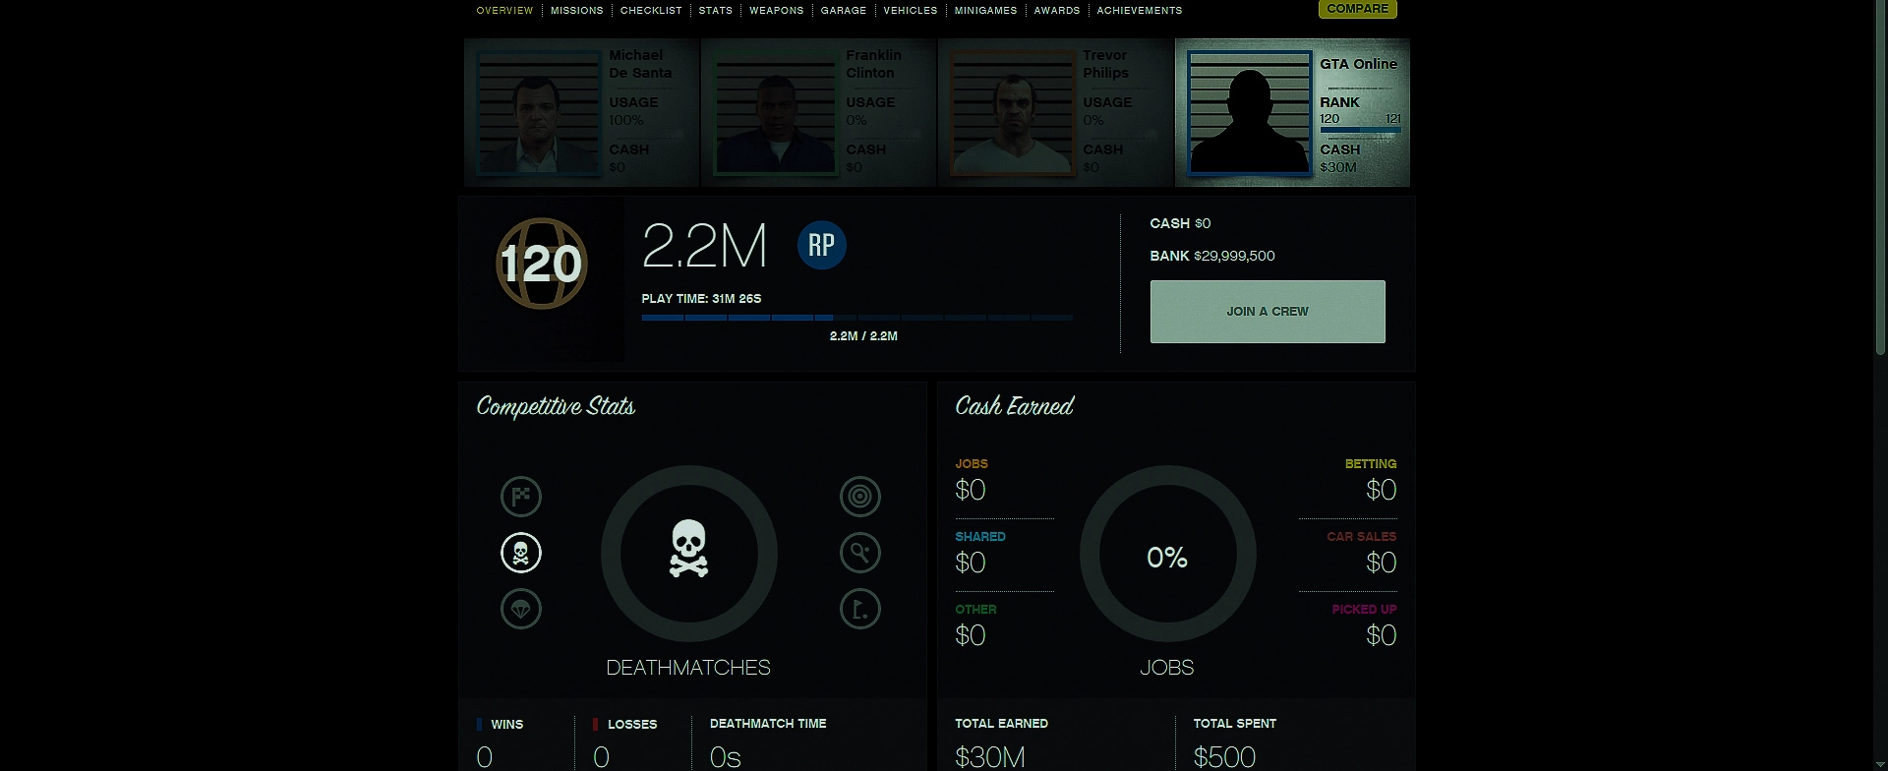This screenshot has width=1888, height=771.
Task: Click the Cash Earned heading
Action: click(x=1015, y=406)
